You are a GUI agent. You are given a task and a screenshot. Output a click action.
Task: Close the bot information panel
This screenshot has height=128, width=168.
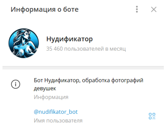point(154,9)
